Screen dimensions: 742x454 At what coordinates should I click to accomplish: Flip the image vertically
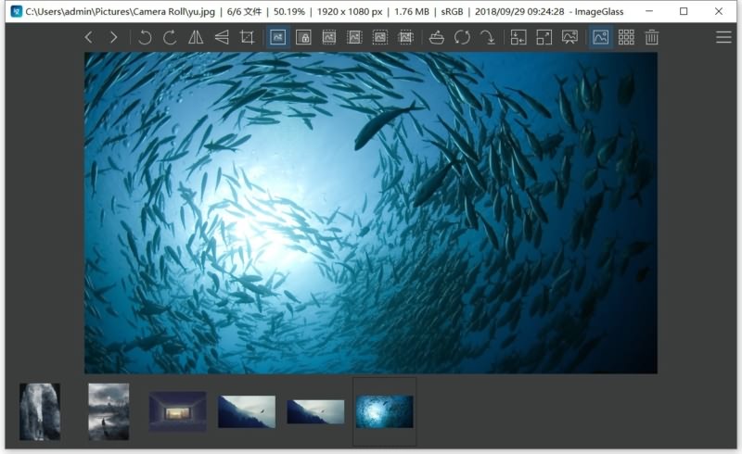pyautogui.click(x=221, y=37)
